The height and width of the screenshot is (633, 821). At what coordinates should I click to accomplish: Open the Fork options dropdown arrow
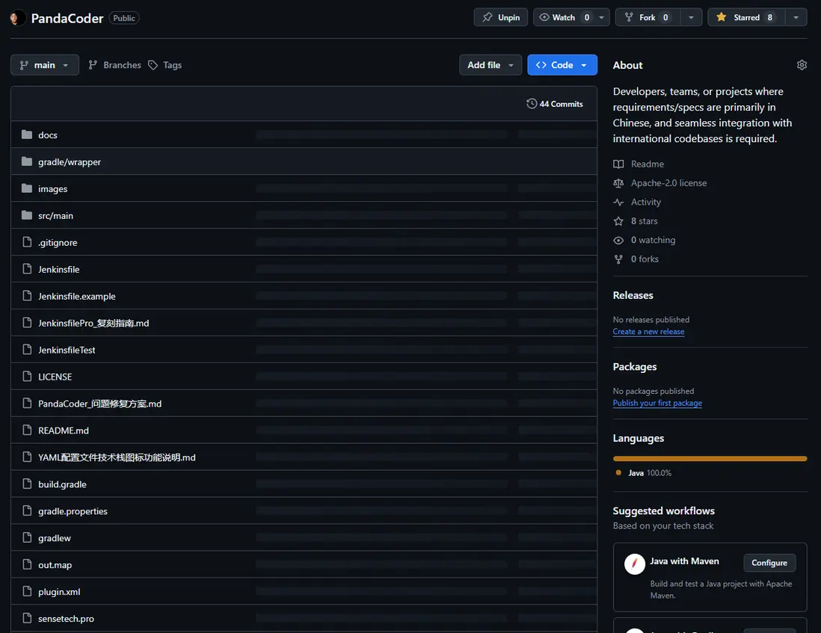coord(691,17)
